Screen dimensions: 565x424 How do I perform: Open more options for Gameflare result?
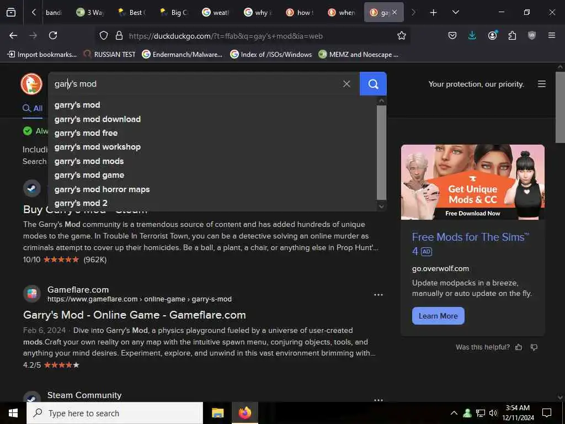click(x=379, y=295)
